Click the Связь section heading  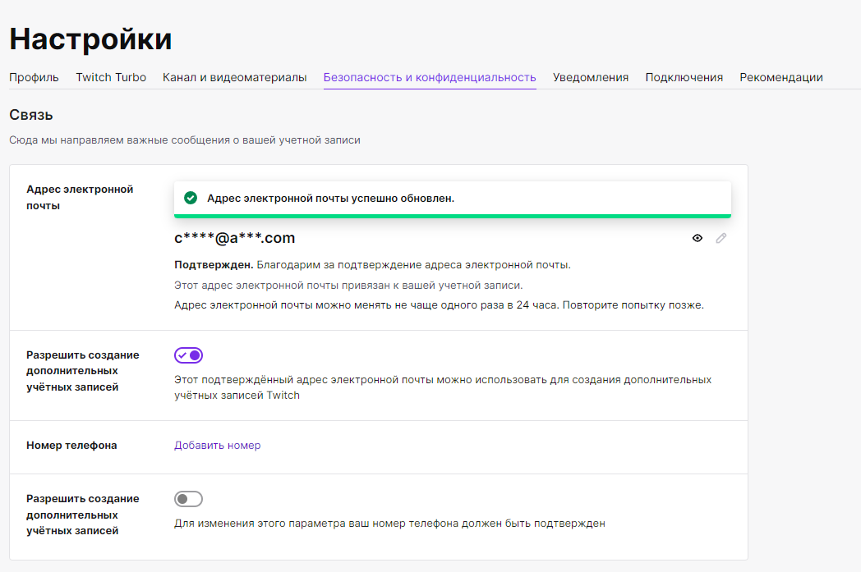click(31, 115)
